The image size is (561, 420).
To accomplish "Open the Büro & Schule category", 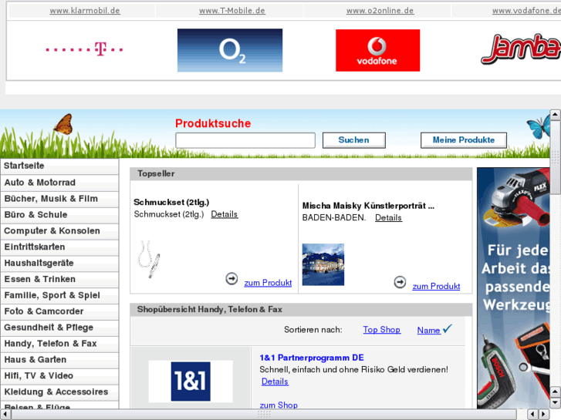I will [59, 215].
